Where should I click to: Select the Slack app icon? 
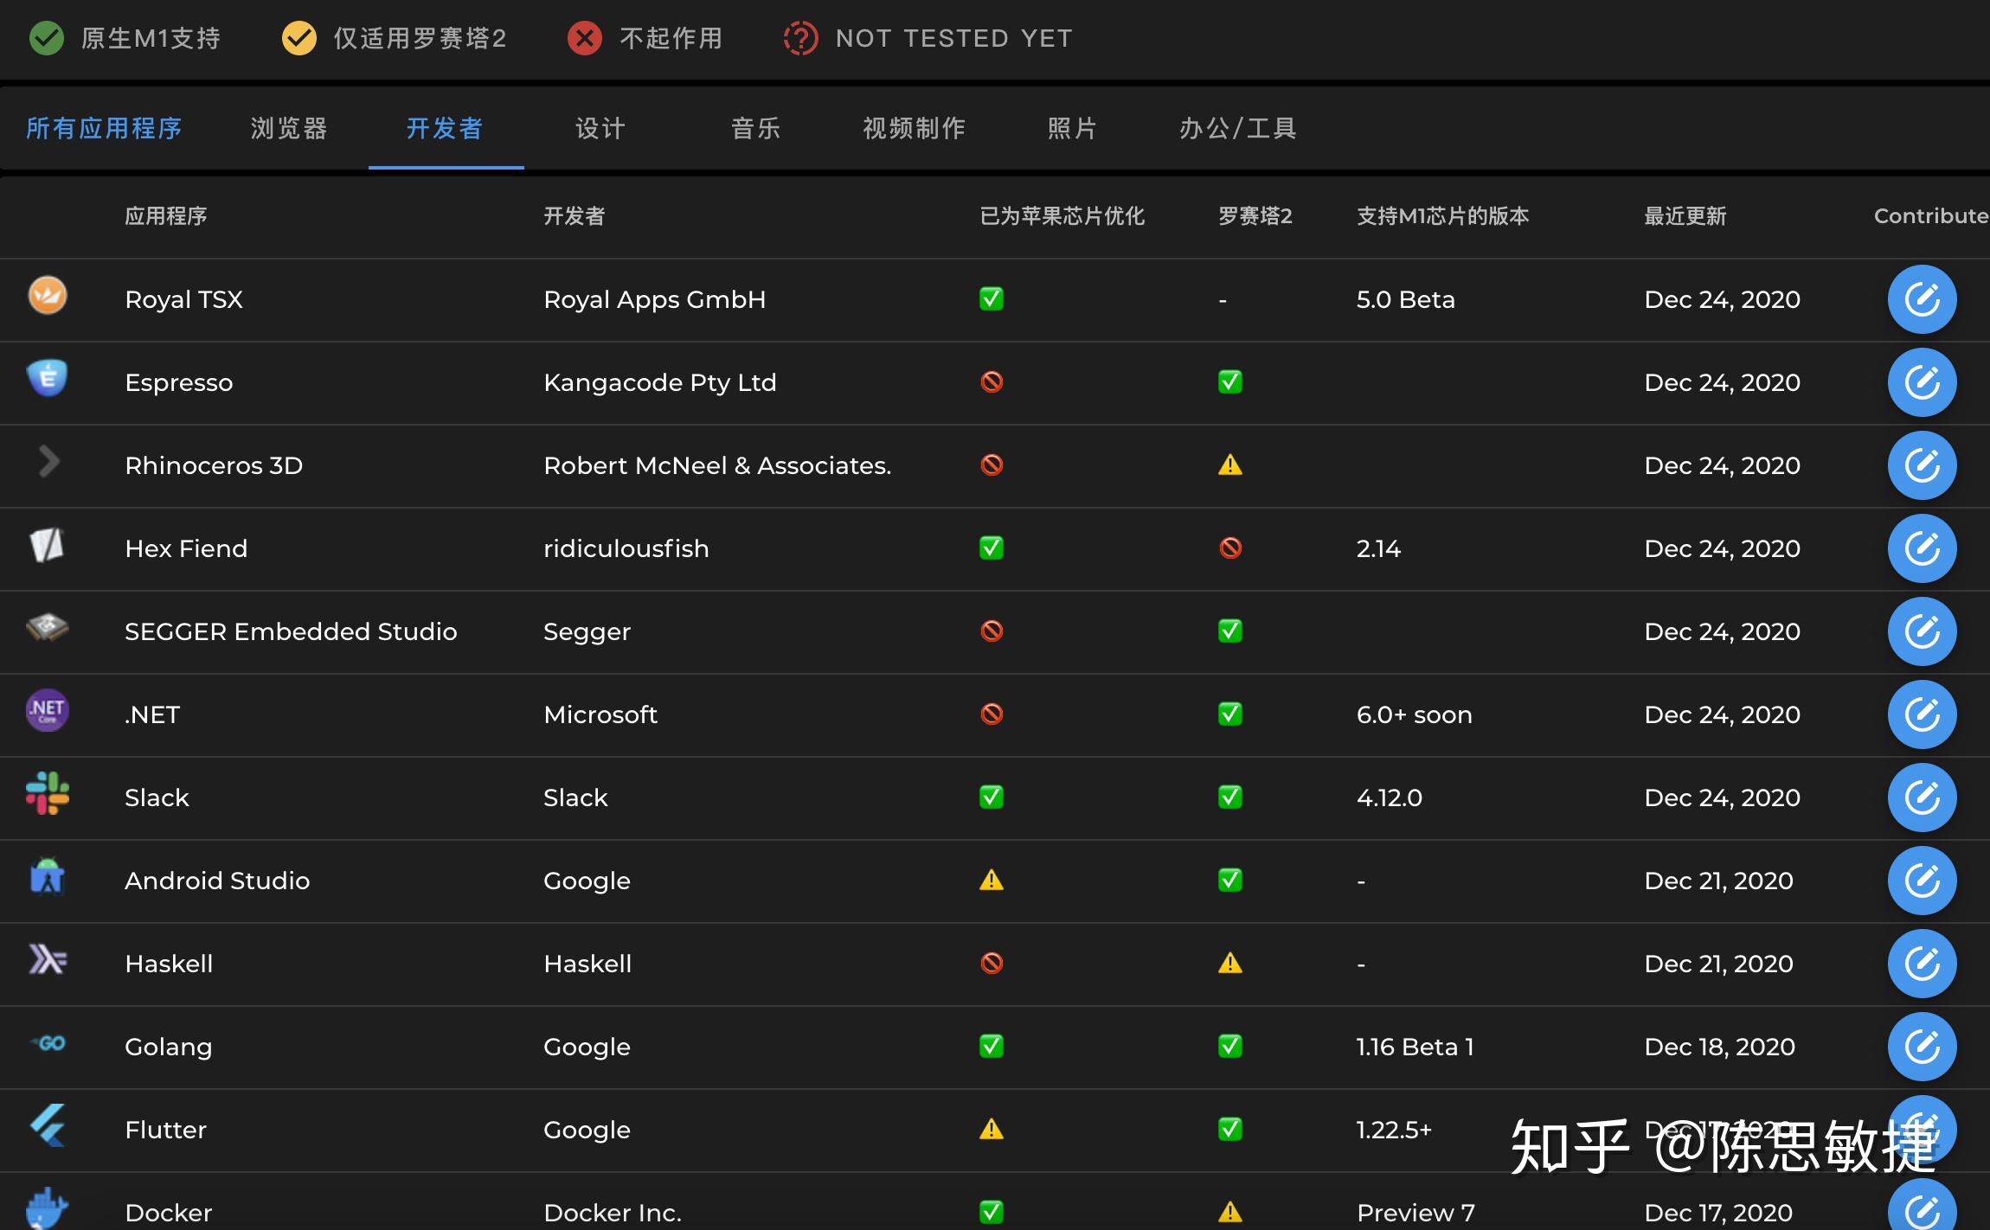48,797
